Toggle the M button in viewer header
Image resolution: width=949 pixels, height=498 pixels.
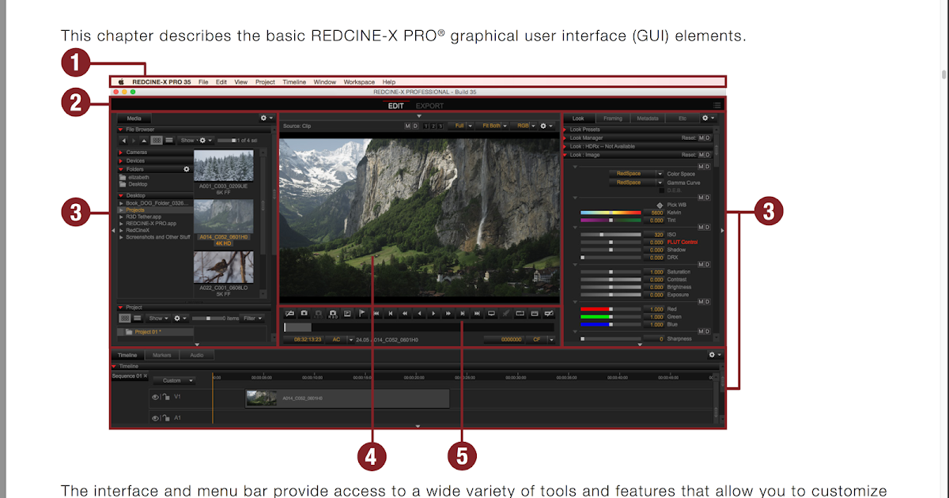(x=407, y=126)
